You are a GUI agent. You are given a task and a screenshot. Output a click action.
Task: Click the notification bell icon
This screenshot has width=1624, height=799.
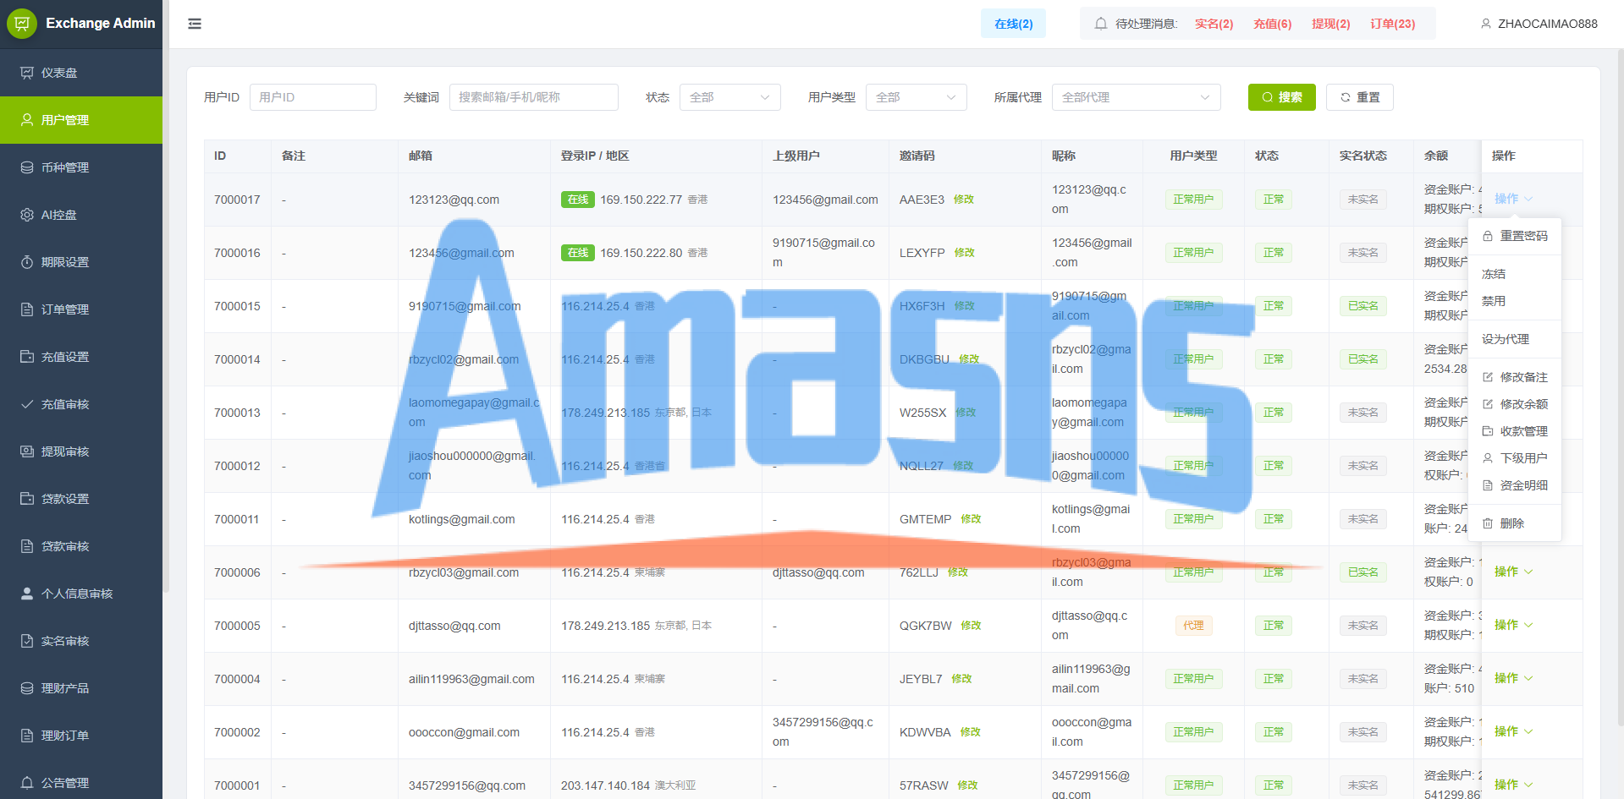1100,24
